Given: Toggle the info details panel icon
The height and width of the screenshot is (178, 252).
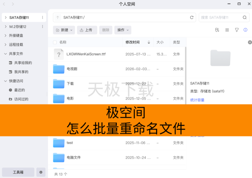Looking at the screenshot, I should tap(246, 30).
